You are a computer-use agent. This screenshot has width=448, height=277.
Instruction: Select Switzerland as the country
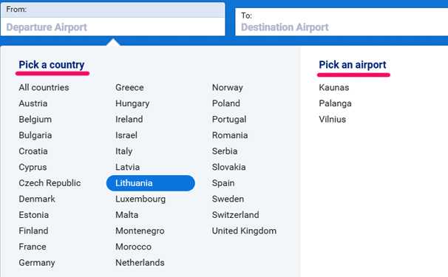point(235,215)
